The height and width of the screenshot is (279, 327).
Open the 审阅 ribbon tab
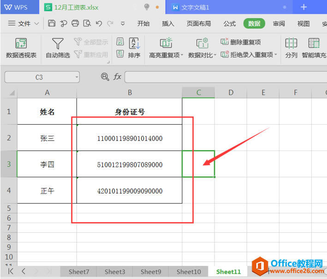[279, 24]
